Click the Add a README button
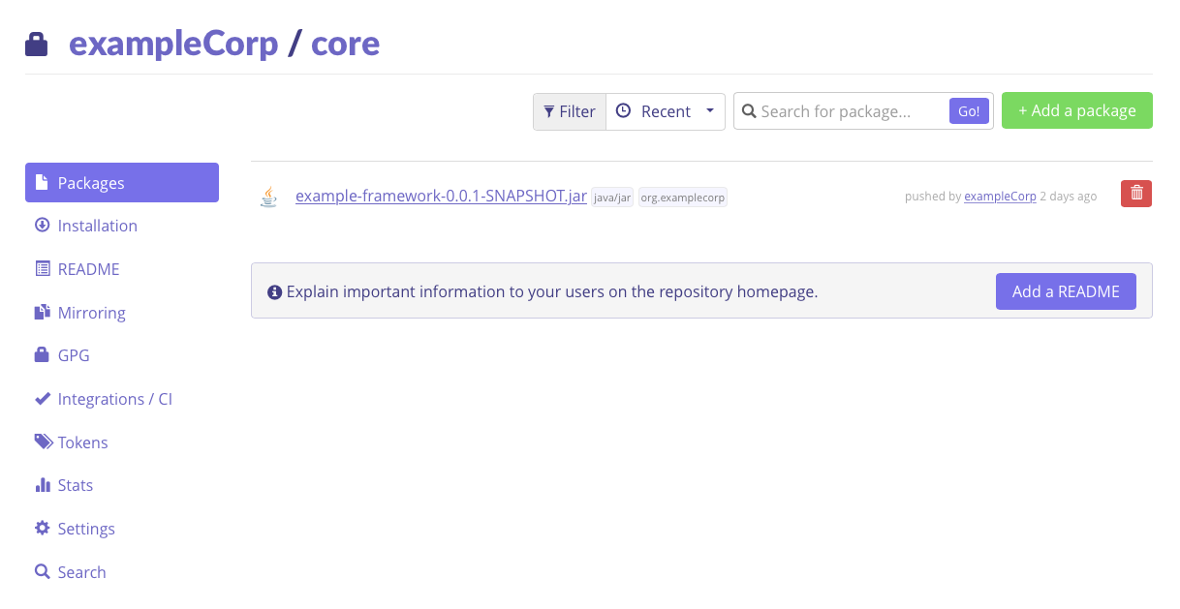The height and width of the screenshot is (609, 1180). click(1066, 291)
